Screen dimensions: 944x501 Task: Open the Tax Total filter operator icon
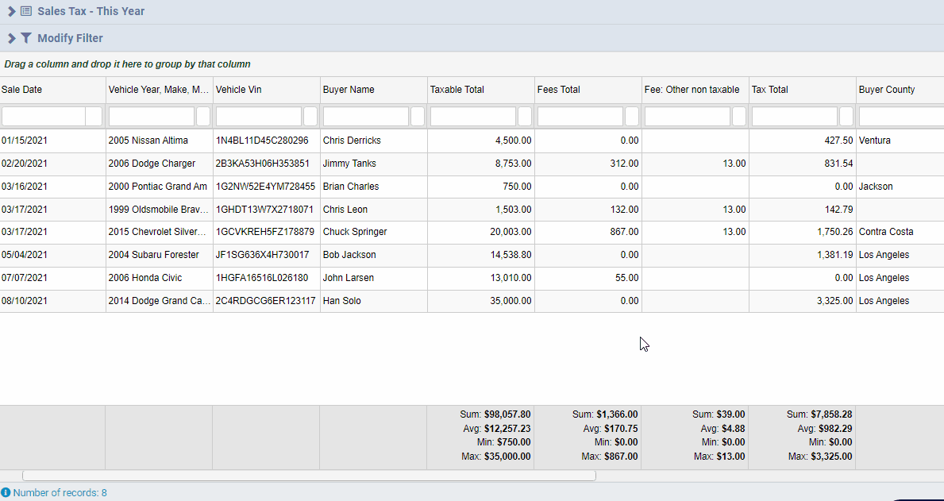click(x=845, y=116)
